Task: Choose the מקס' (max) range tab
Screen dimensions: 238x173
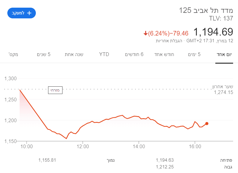Action: (x=13, y=55)
